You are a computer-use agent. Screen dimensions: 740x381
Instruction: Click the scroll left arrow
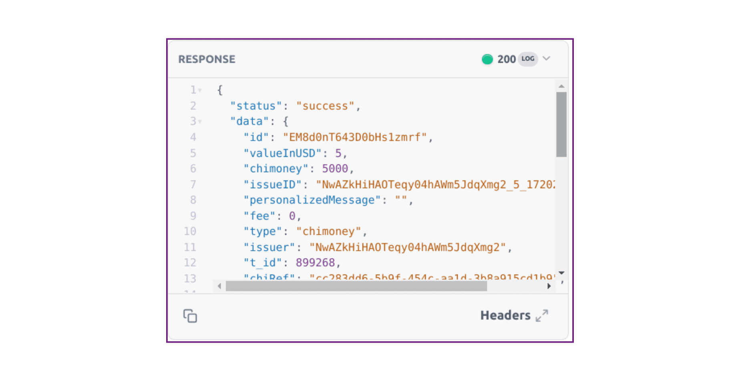(x=219, y=286)
